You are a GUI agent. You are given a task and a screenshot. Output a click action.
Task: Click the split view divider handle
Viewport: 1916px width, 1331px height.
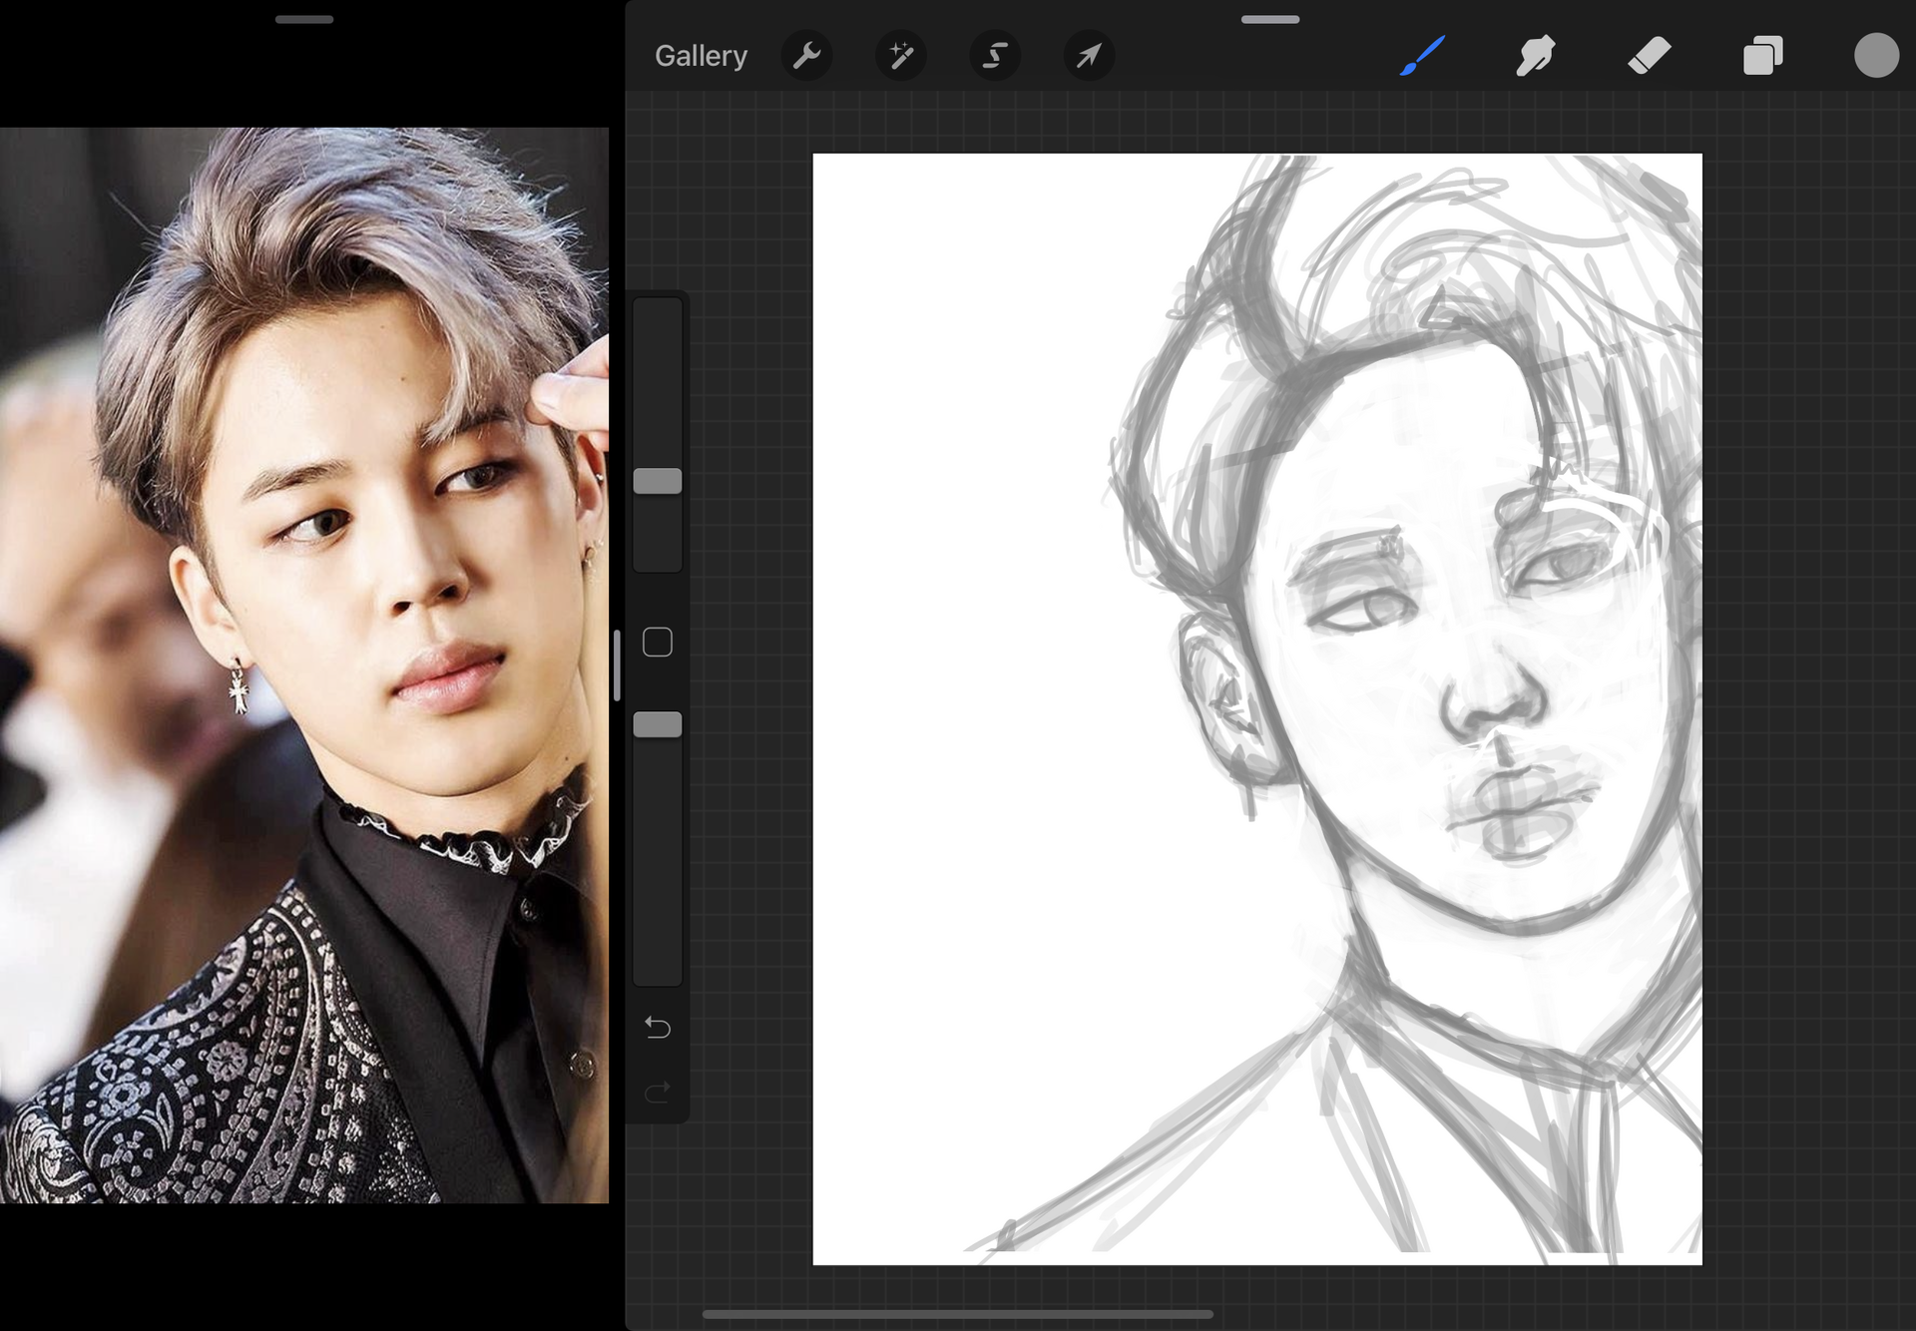pos(617,665)
